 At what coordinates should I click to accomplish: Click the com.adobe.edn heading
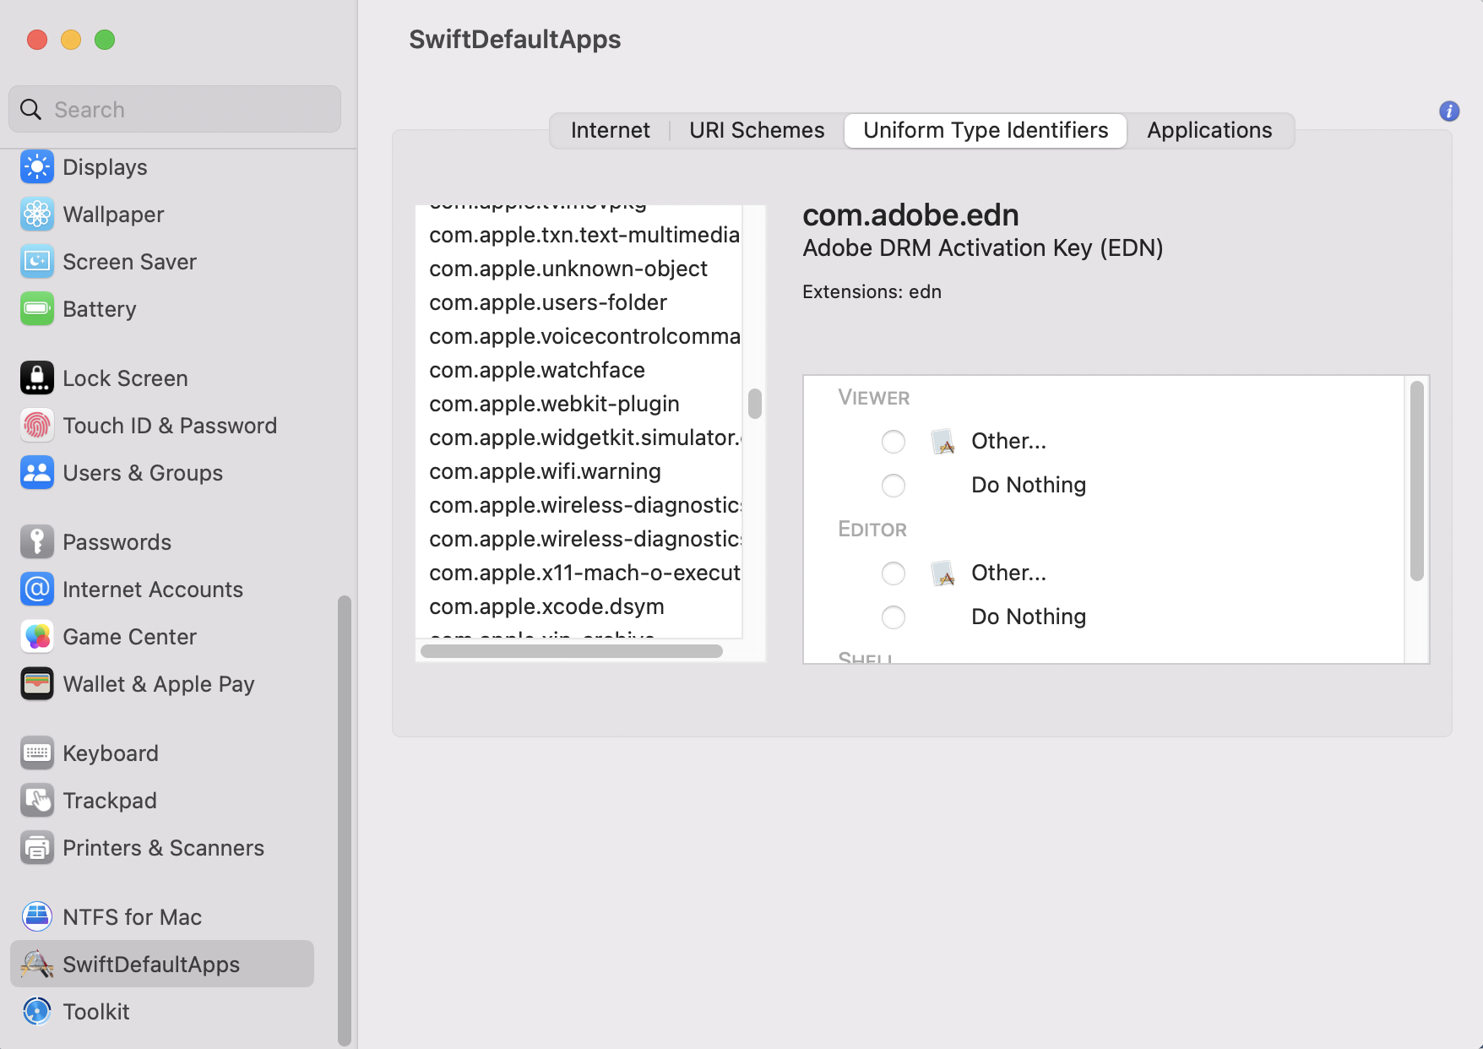pyautogui.click(x=910, y=215)
